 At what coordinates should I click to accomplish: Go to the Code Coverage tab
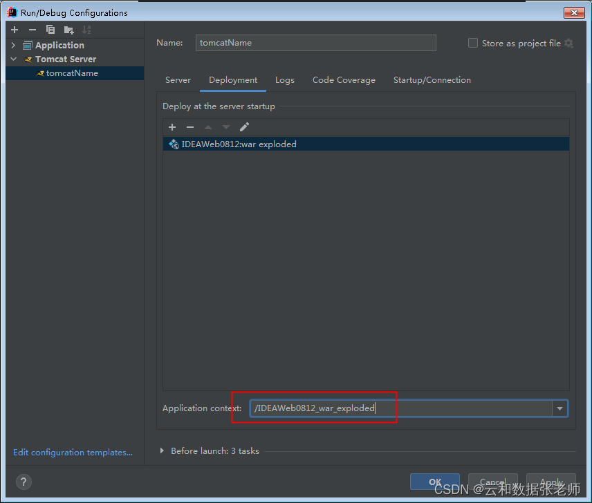pyautogui.click(x=344, y=80)
